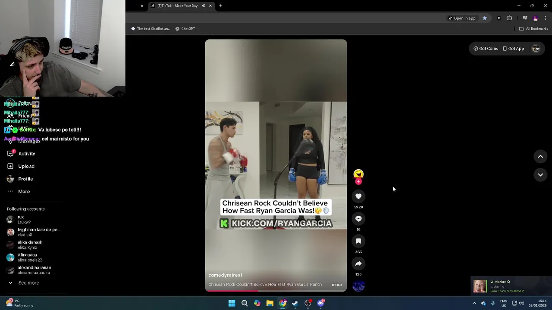
Task: Click Open in app in address bar
Action: coord(461,18)
